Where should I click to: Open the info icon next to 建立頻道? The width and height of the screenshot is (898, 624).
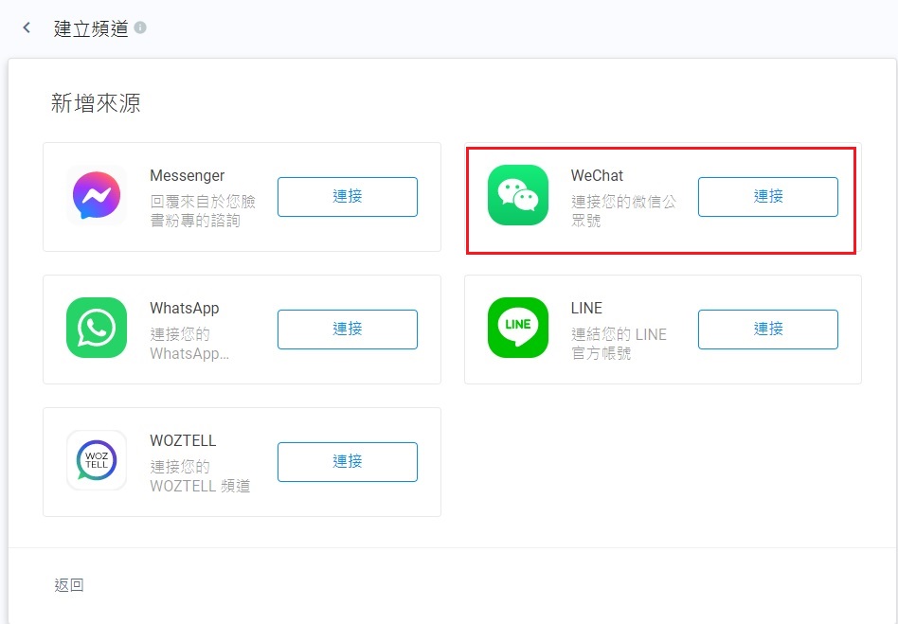[x=140, y=27]
